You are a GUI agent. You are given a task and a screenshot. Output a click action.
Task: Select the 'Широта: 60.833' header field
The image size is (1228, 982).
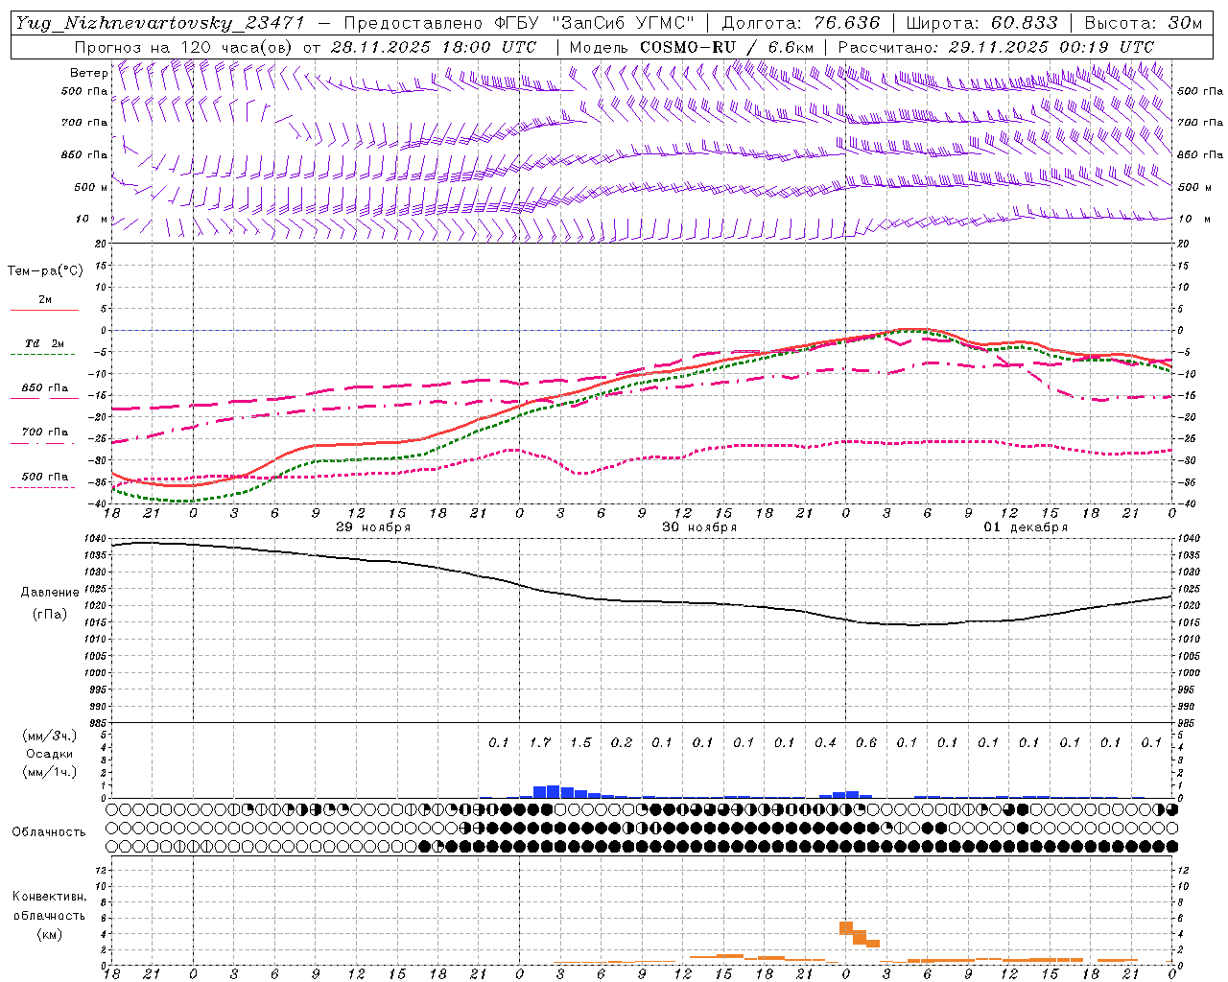(981, 23)
